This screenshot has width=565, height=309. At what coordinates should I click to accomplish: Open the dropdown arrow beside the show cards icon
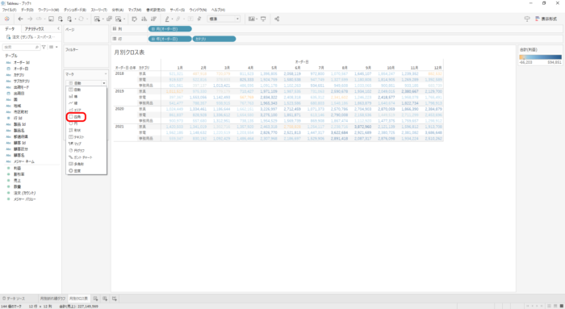coord(257,19)
